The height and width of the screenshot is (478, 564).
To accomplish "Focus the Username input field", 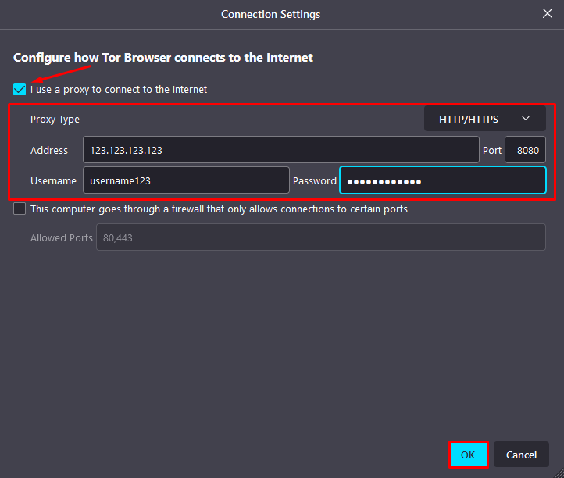I will (186, 180).
